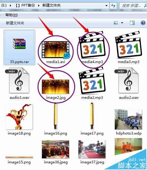Click the file name audio2.wav
Screen dimensions: 147x170
click(x=129, y=98)
